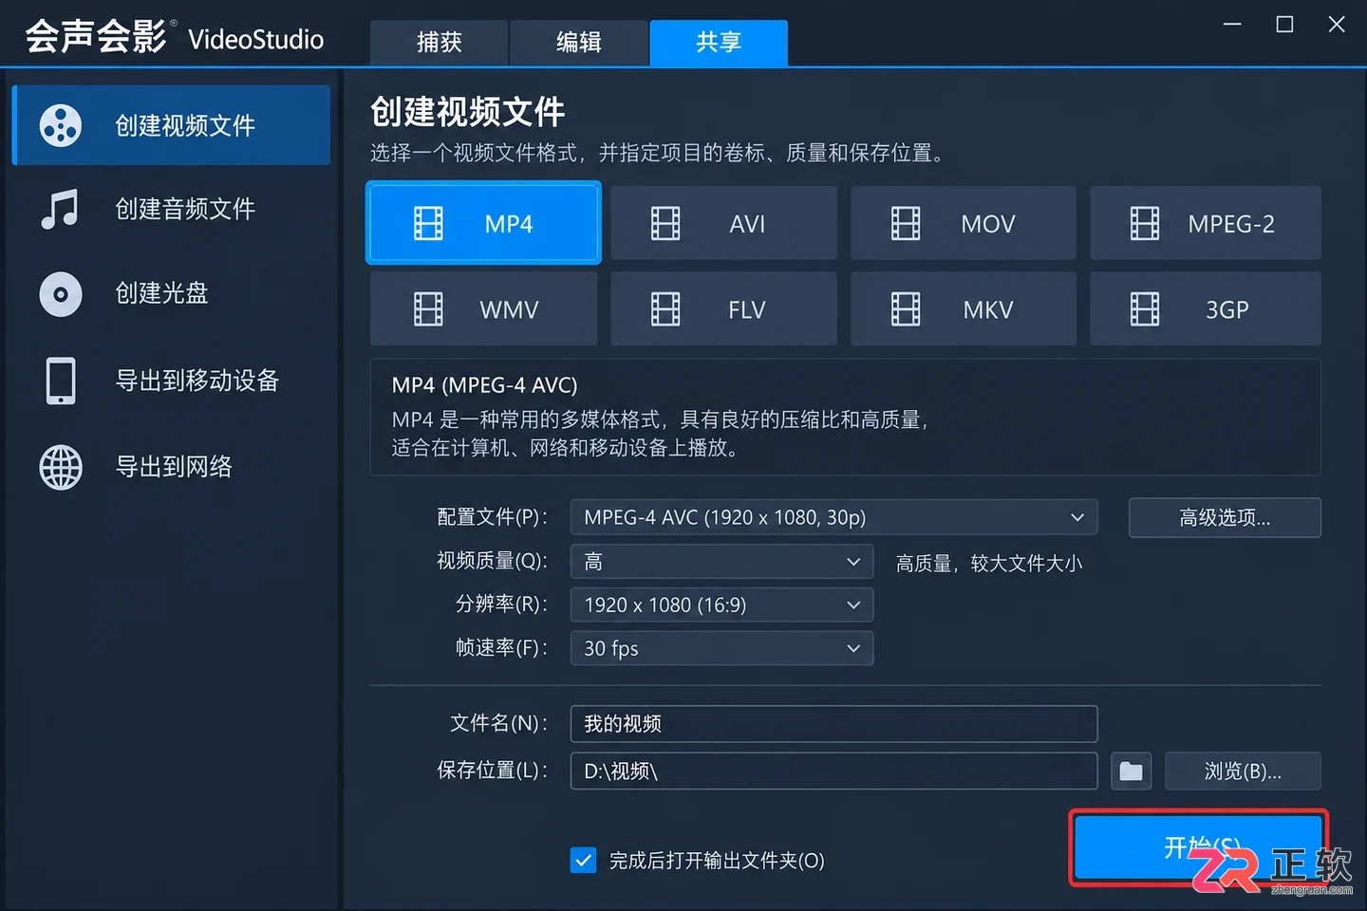The height and width of the screenshot is (911, 1367).
Task: Click the globe icon for network export
Action: point(61,467)
